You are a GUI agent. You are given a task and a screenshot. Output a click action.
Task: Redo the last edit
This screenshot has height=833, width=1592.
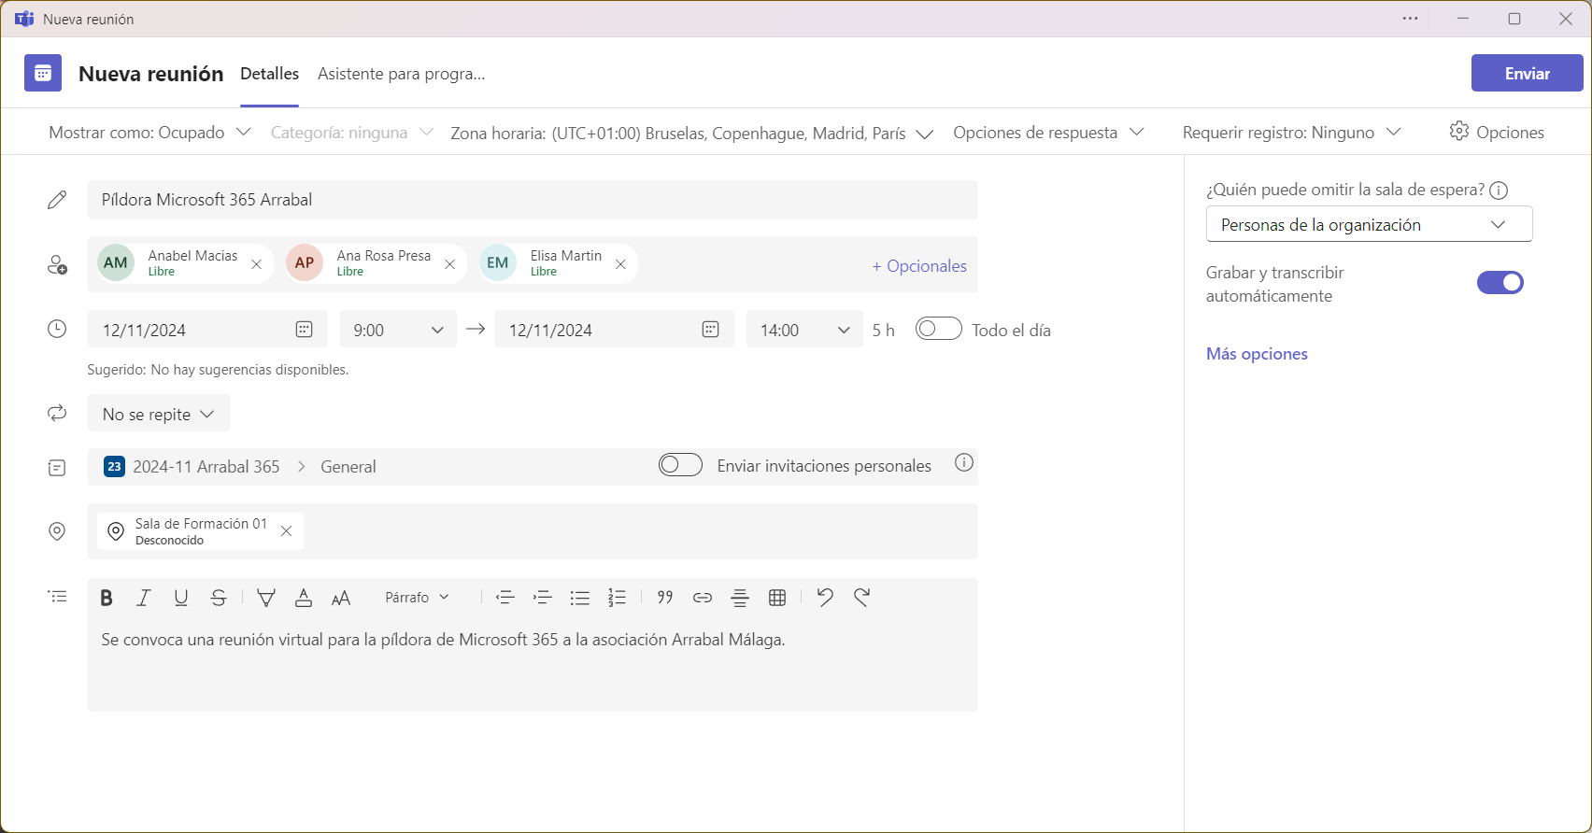(x=862, y=598)
